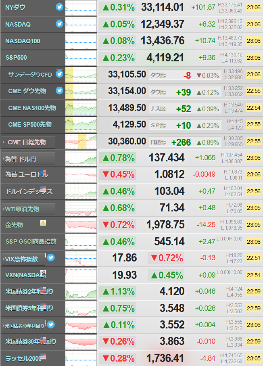Click the サンデーダウCFD mini chart
Screen dimensions: 263x366
coord(81,75)
